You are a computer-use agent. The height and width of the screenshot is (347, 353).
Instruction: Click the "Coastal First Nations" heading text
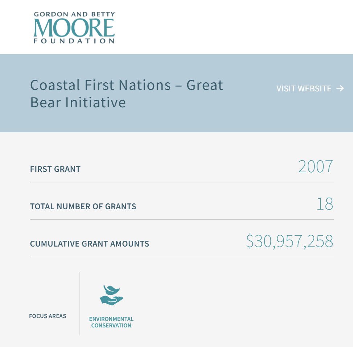(100, 85)
